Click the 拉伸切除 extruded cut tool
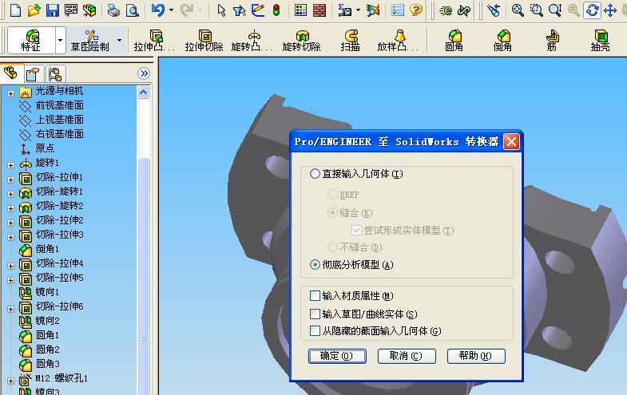627x395 pixels. pyautogui.click(x=204, y=41)
